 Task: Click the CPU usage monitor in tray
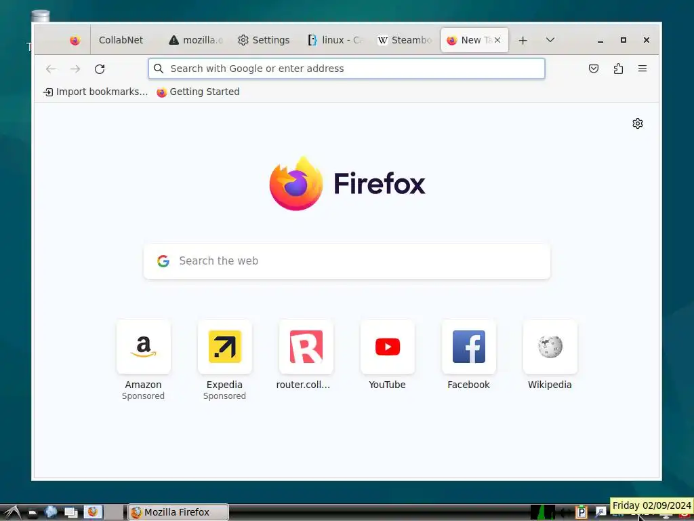[543, 512]
